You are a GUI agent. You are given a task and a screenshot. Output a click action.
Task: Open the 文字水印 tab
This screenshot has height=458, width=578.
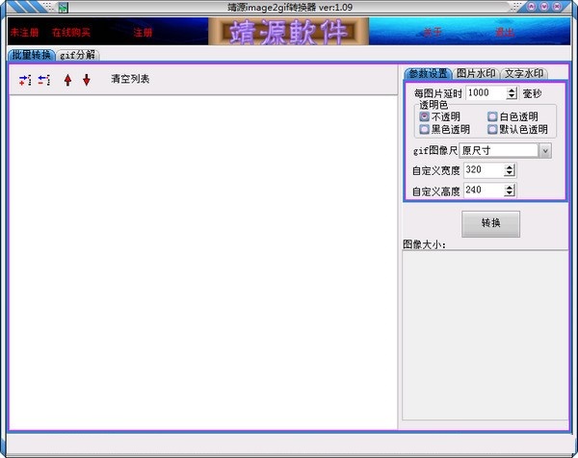pos(525,73)
